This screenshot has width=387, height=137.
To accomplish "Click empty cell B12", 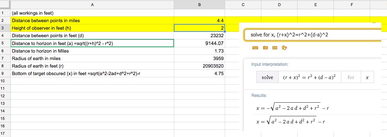I will point(200,96).
